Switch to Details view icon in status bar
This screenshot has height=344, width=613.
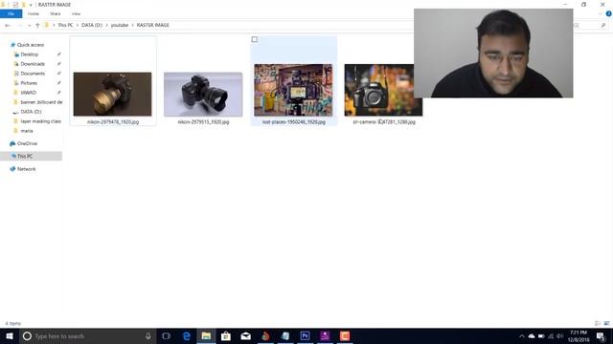coord(598,323)
